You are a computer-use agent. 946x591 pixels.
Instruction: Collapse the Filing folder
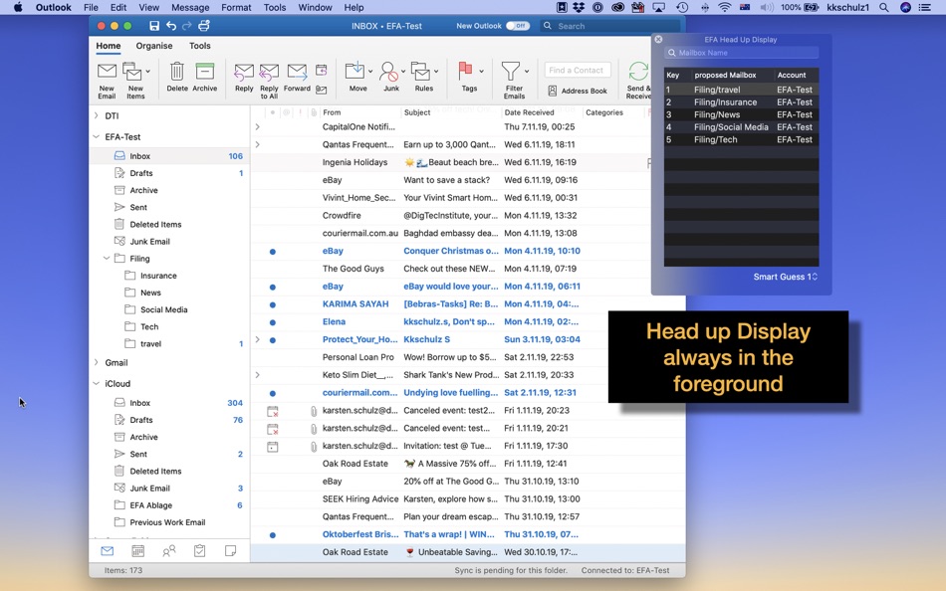tap(106, 258)
